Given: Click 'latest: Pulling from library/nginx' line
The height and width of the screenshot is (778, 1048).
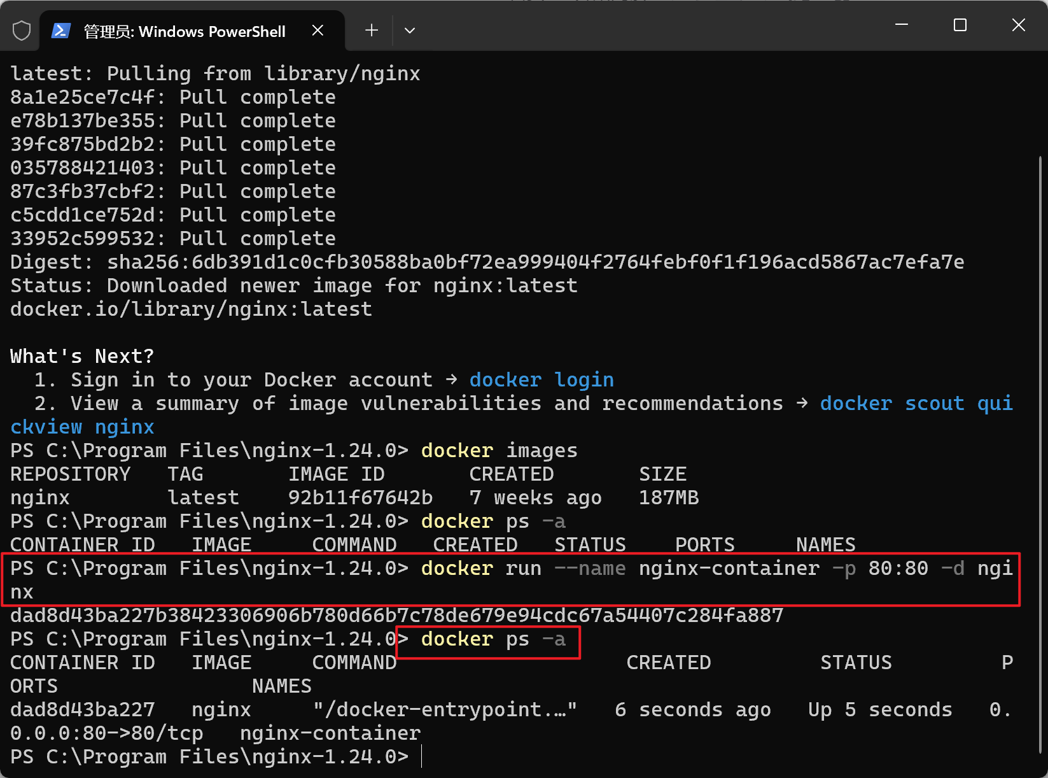Looking at the screenshot, I should (215, 74).
